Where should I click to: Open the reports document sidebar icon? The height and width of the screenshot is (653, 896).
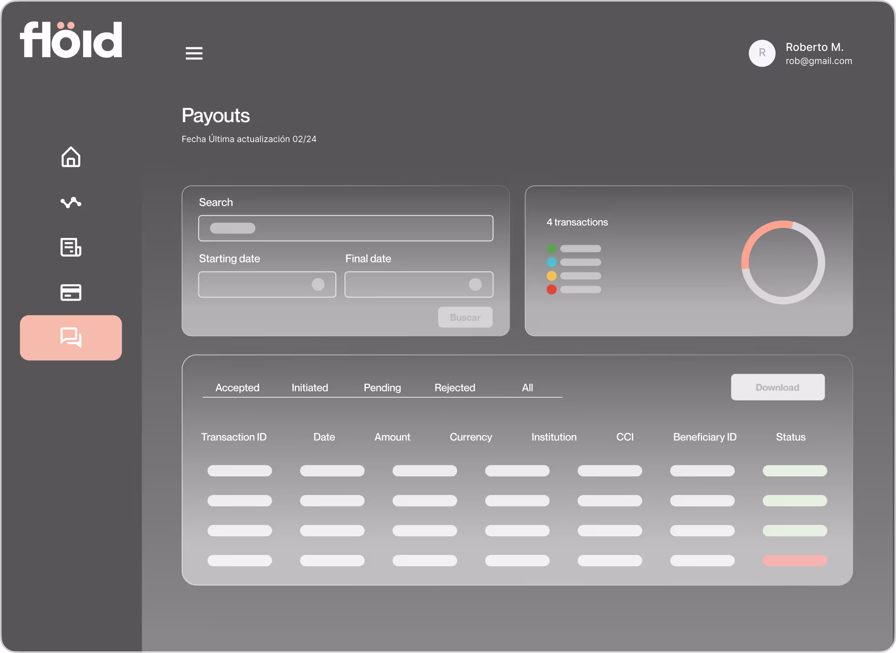[x=71, y=247]
